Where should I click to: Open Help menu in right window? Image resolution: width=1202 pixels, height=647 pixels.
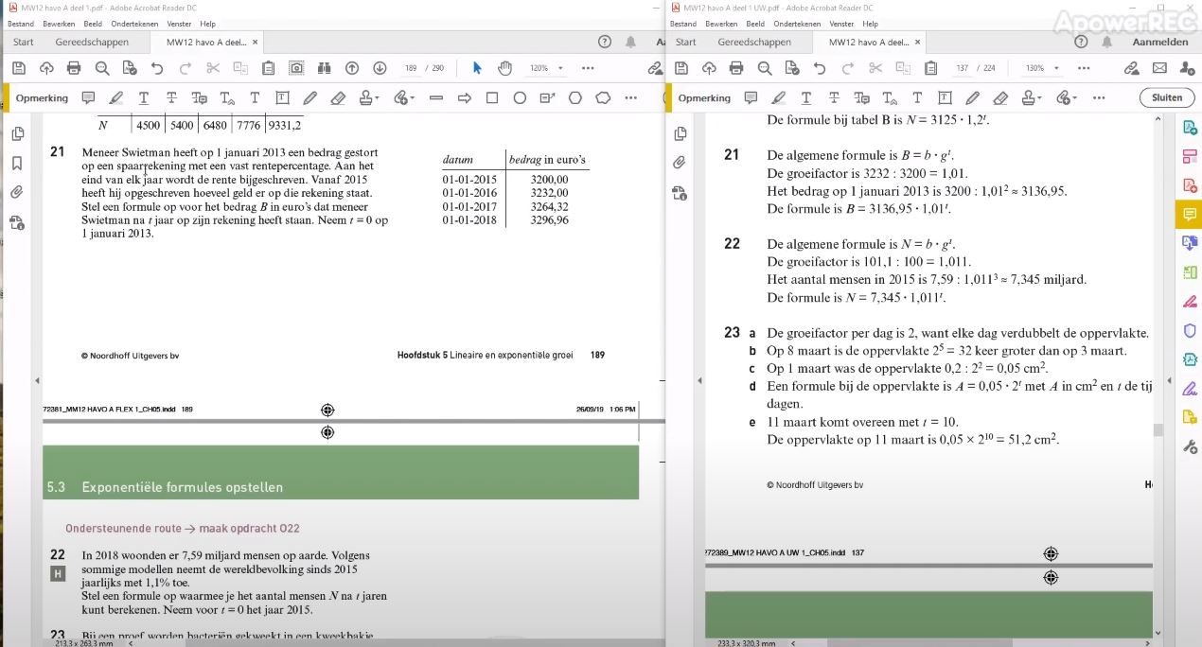pyautogui.click(x=870, y=24)
